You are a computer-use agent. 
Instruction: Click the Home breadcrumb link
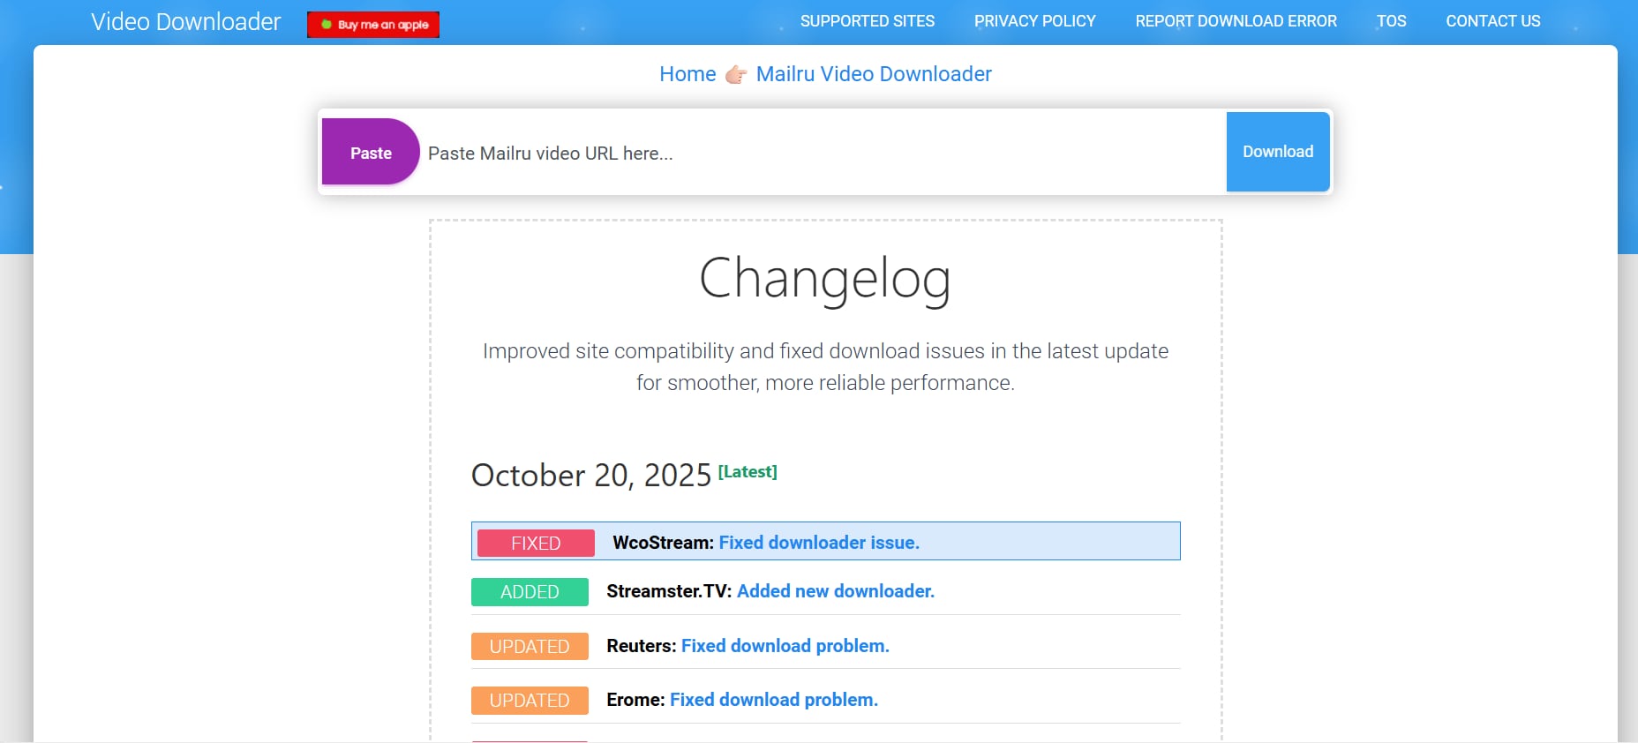[688, 74]
